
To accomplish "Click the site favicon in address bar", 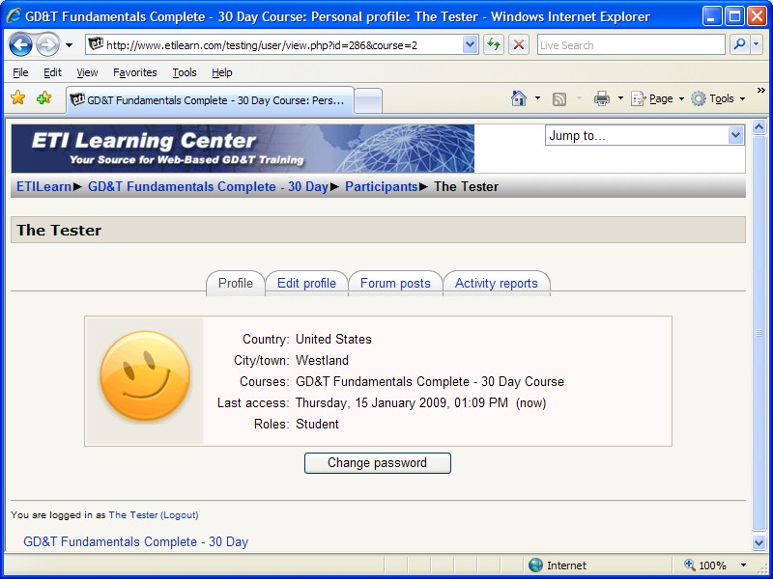I will (96, 44).
